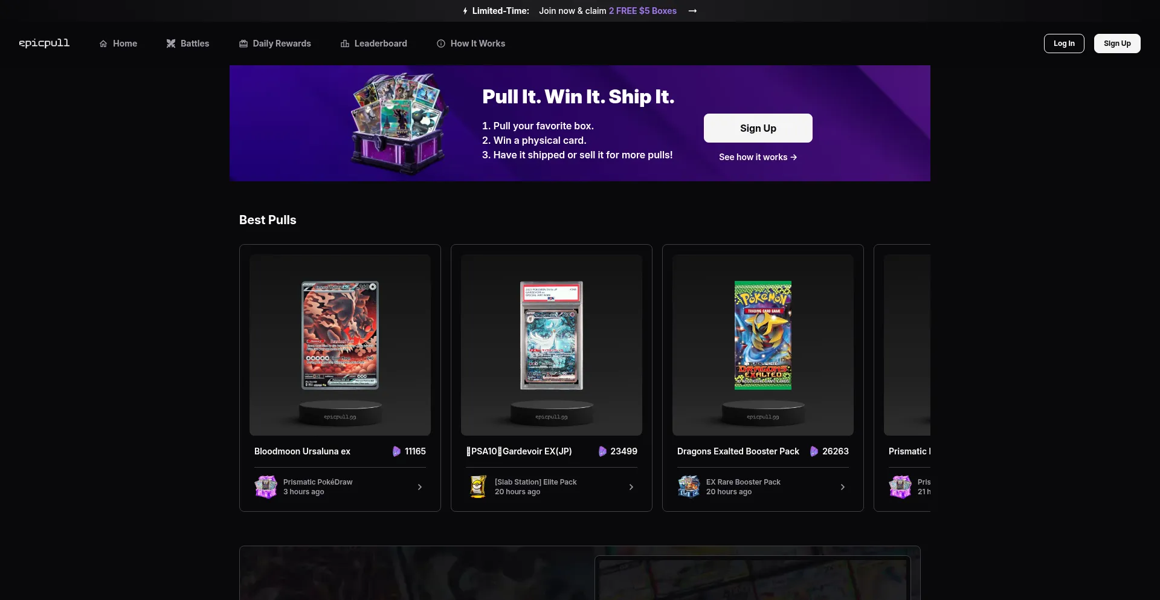Viewport: 1160px width, 600px height.
Task: Click the EX Rare Booster Pack label
Action: point(743,482)
